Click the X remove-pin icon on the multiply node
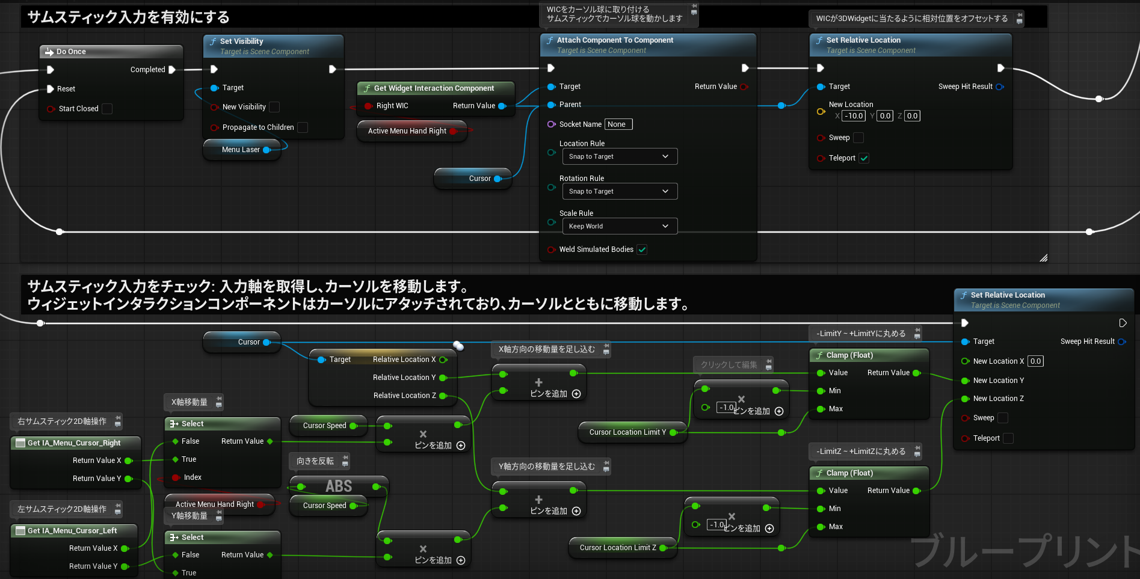 (x=423, y=434)
